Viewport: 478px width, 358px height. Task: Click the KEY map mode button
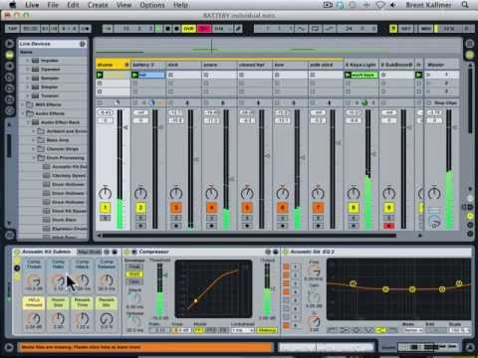pyautogui.click(x=405, y=29)
